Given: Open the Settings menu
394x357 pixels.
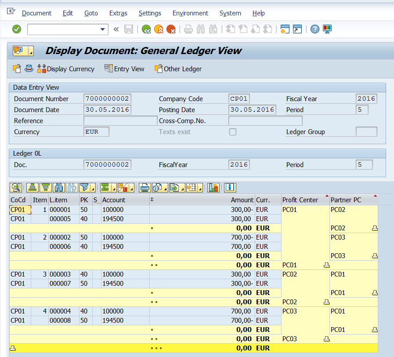Looking at the screenshot, I should pos(150,13).
